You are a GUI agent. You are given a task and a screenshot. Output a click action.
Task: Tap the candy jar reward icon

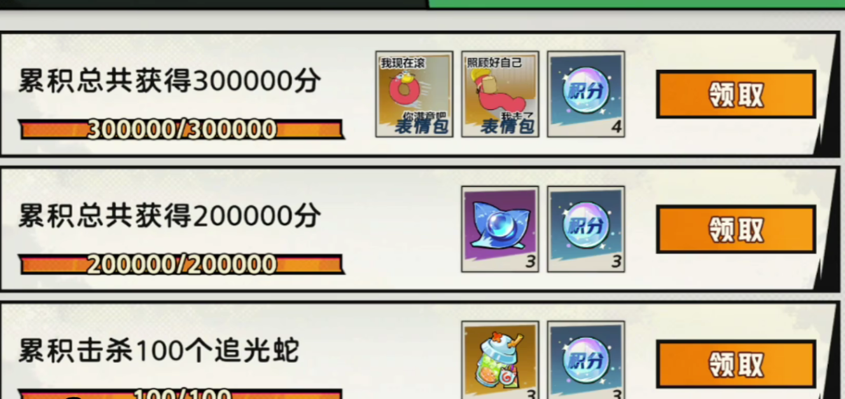[x=500, y=360]
